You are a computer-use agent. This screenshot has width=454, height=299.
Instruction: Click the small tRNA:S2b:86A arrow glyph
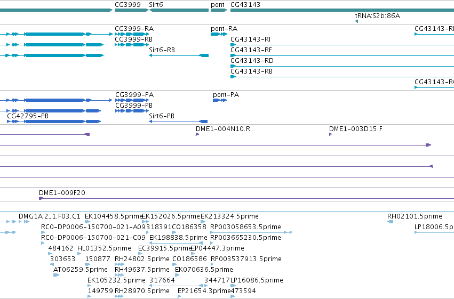pyautogui.click(x=356, y=21)
